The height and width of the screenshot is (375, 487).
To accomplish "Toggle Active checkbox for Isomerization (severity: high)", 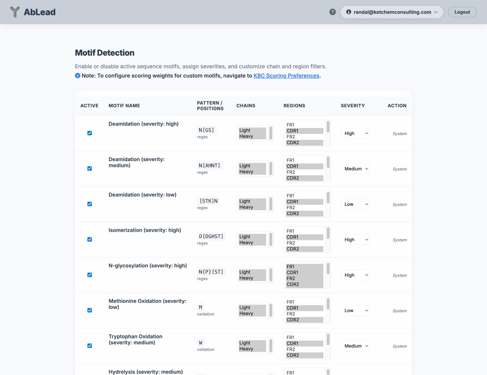I will coord(90,239).
